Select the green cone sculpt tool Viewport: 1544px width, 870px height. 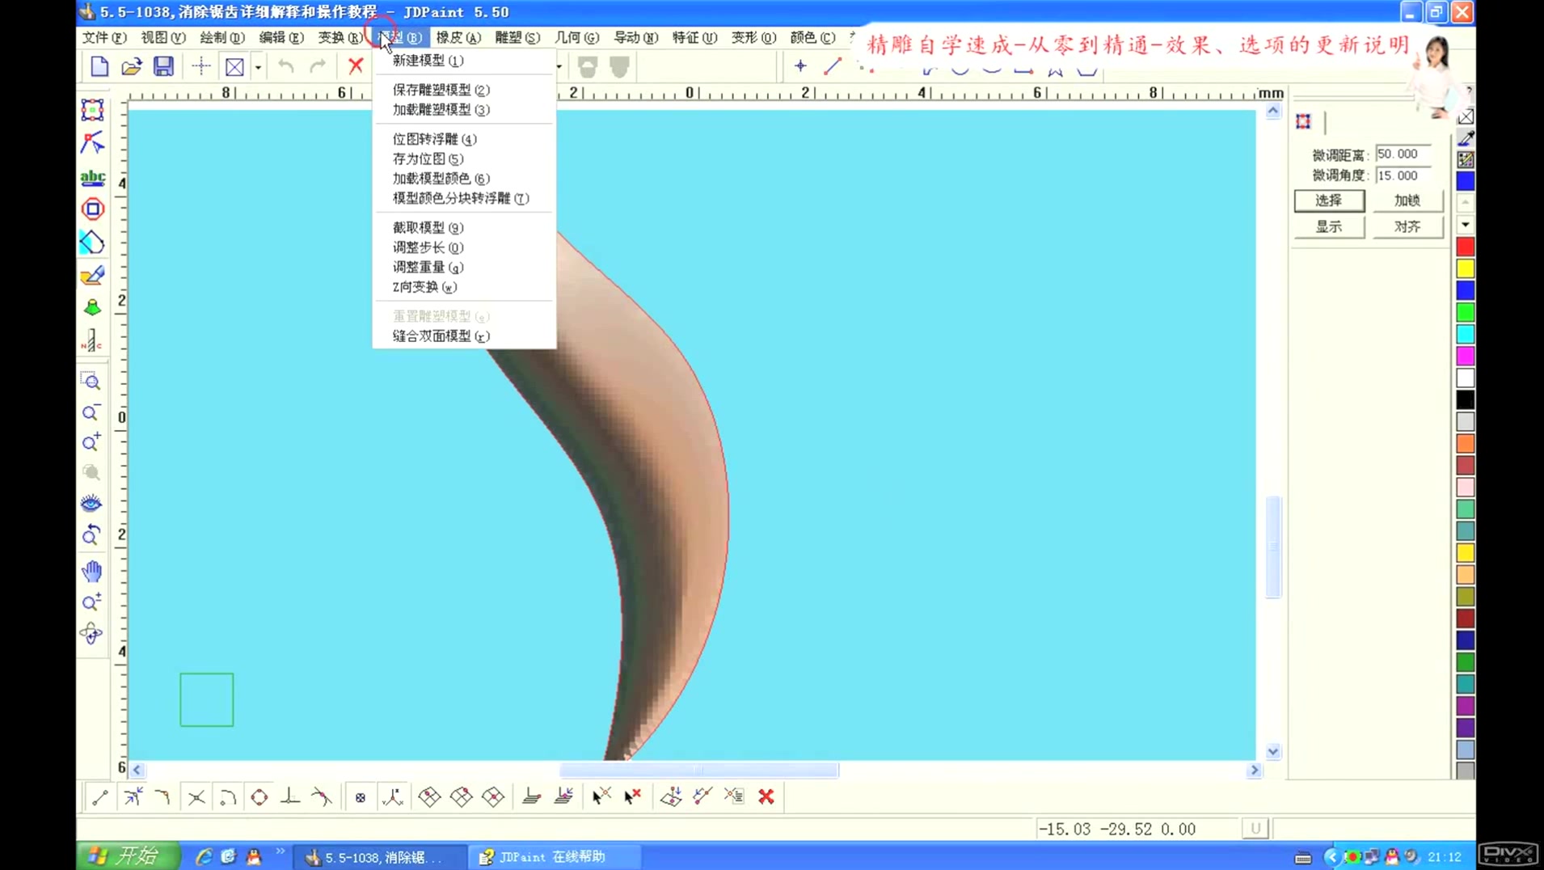click(91, 307)
